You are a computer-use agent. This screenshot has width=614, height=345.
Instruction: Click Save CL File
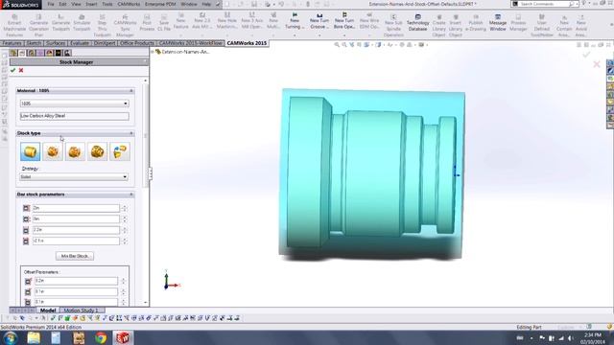[164, 23]
